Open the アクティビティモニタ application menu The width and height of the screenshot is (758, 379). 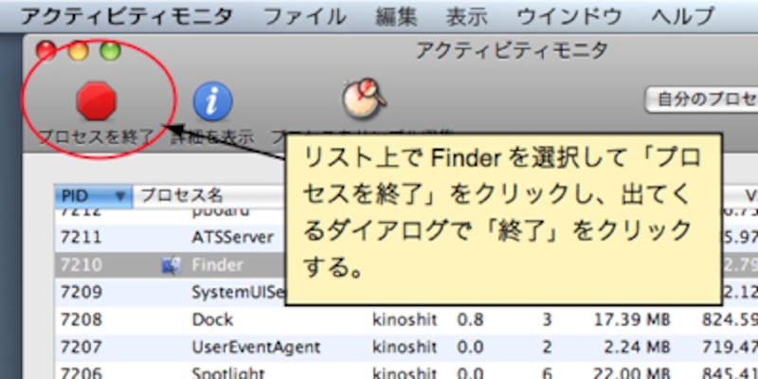[x=126, y=17]
